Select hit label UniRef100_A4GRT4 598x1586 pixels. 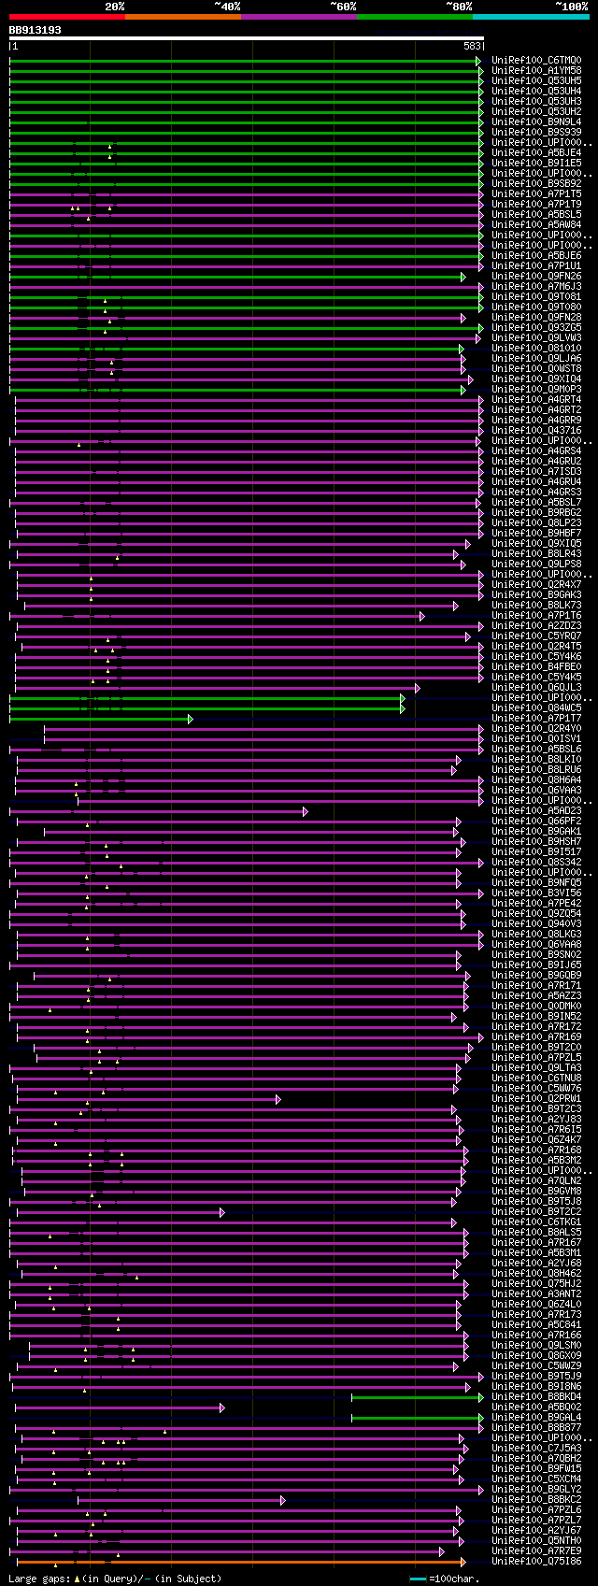tap(536, 400)
